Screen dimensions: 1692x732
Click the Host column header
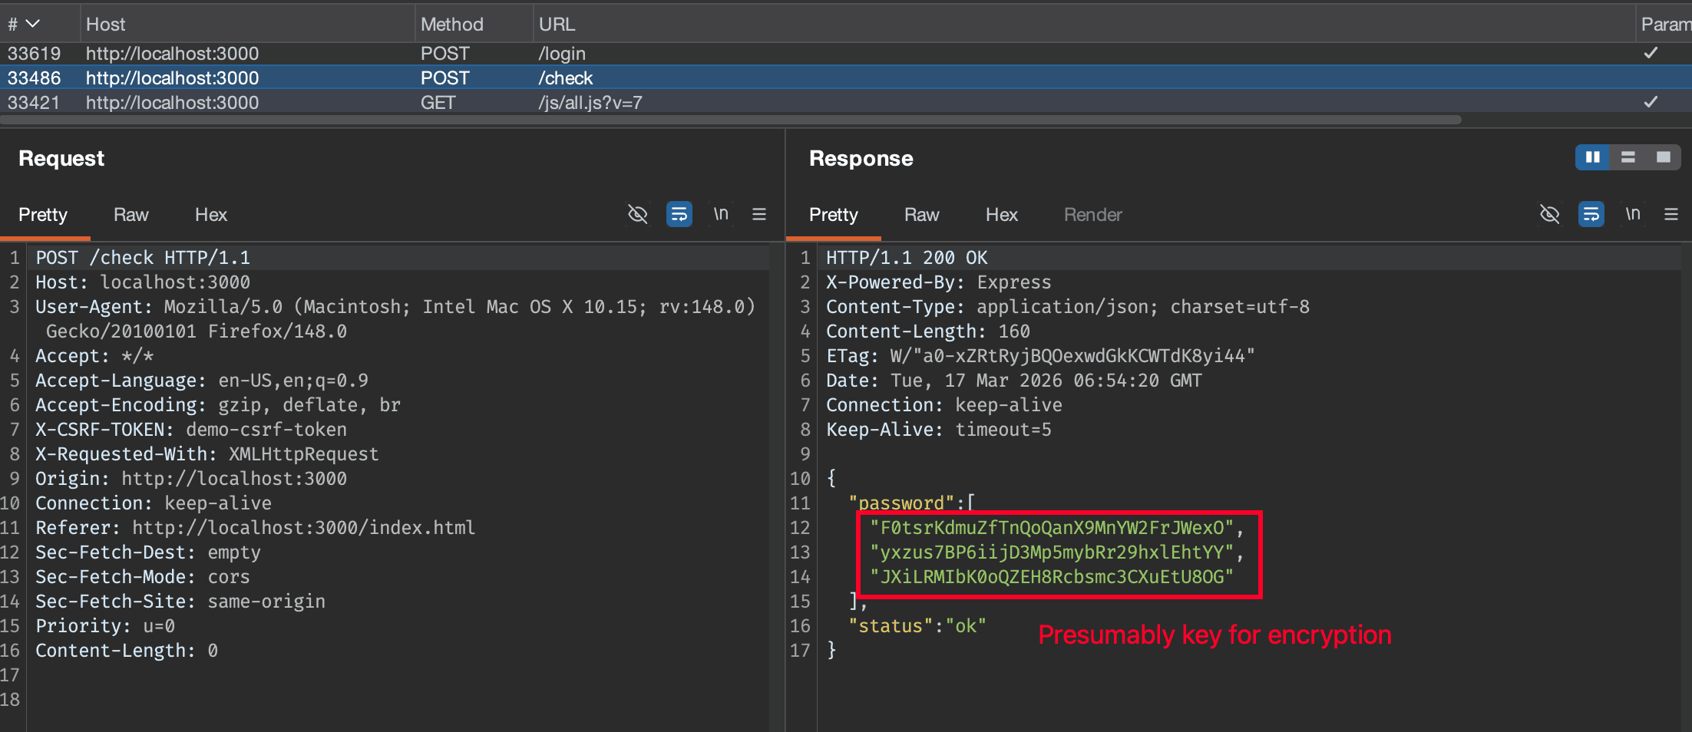click(x=106, y=23)
